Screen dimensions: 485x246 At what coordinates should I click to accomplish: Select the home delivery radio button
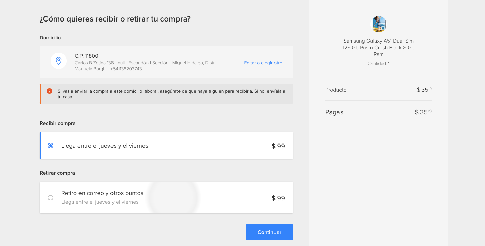point(51,146)
